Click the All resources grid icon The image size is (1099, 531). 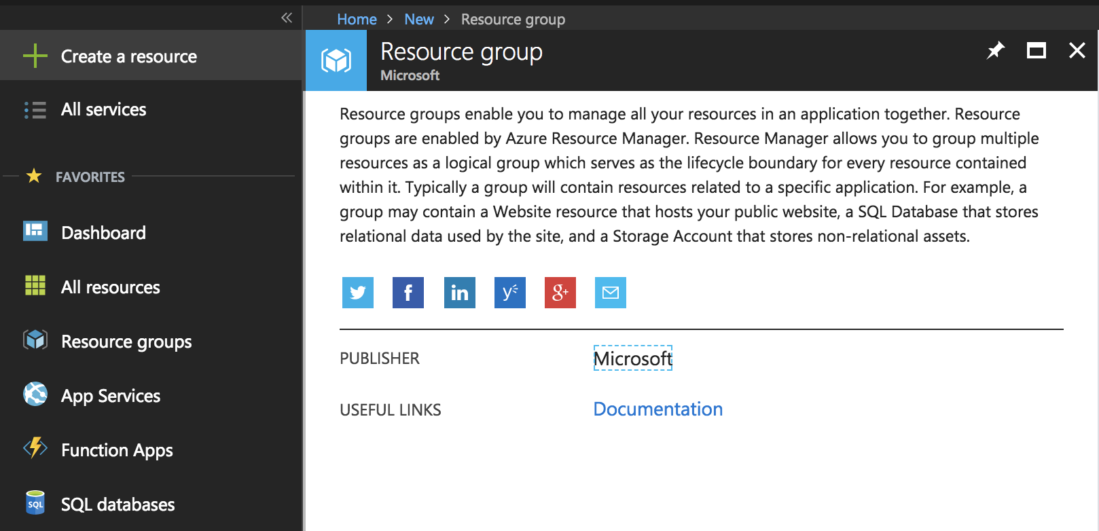35,286
